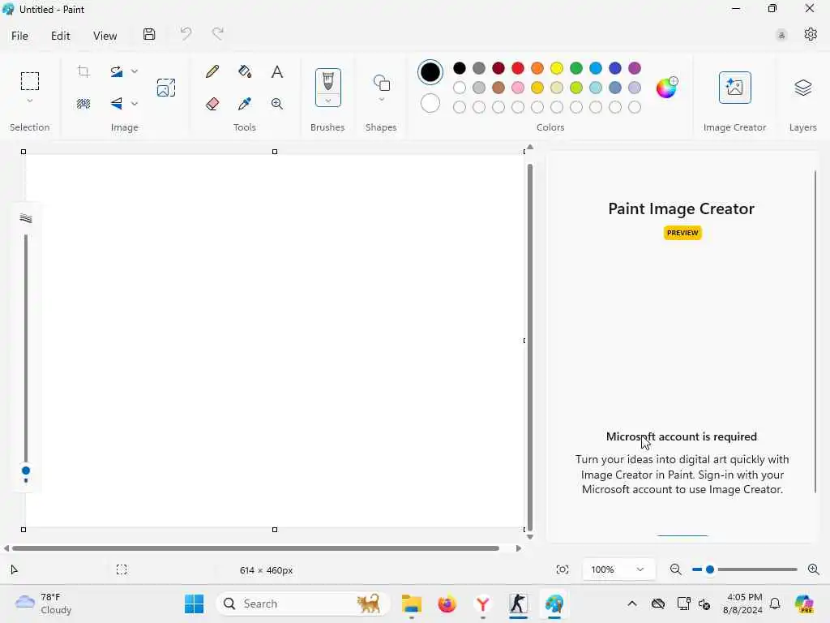Image resolution: width=830 pixels, height=623 pixels.
Task: Expand the Shapes dropdown chevron
Action: point(382,99)
